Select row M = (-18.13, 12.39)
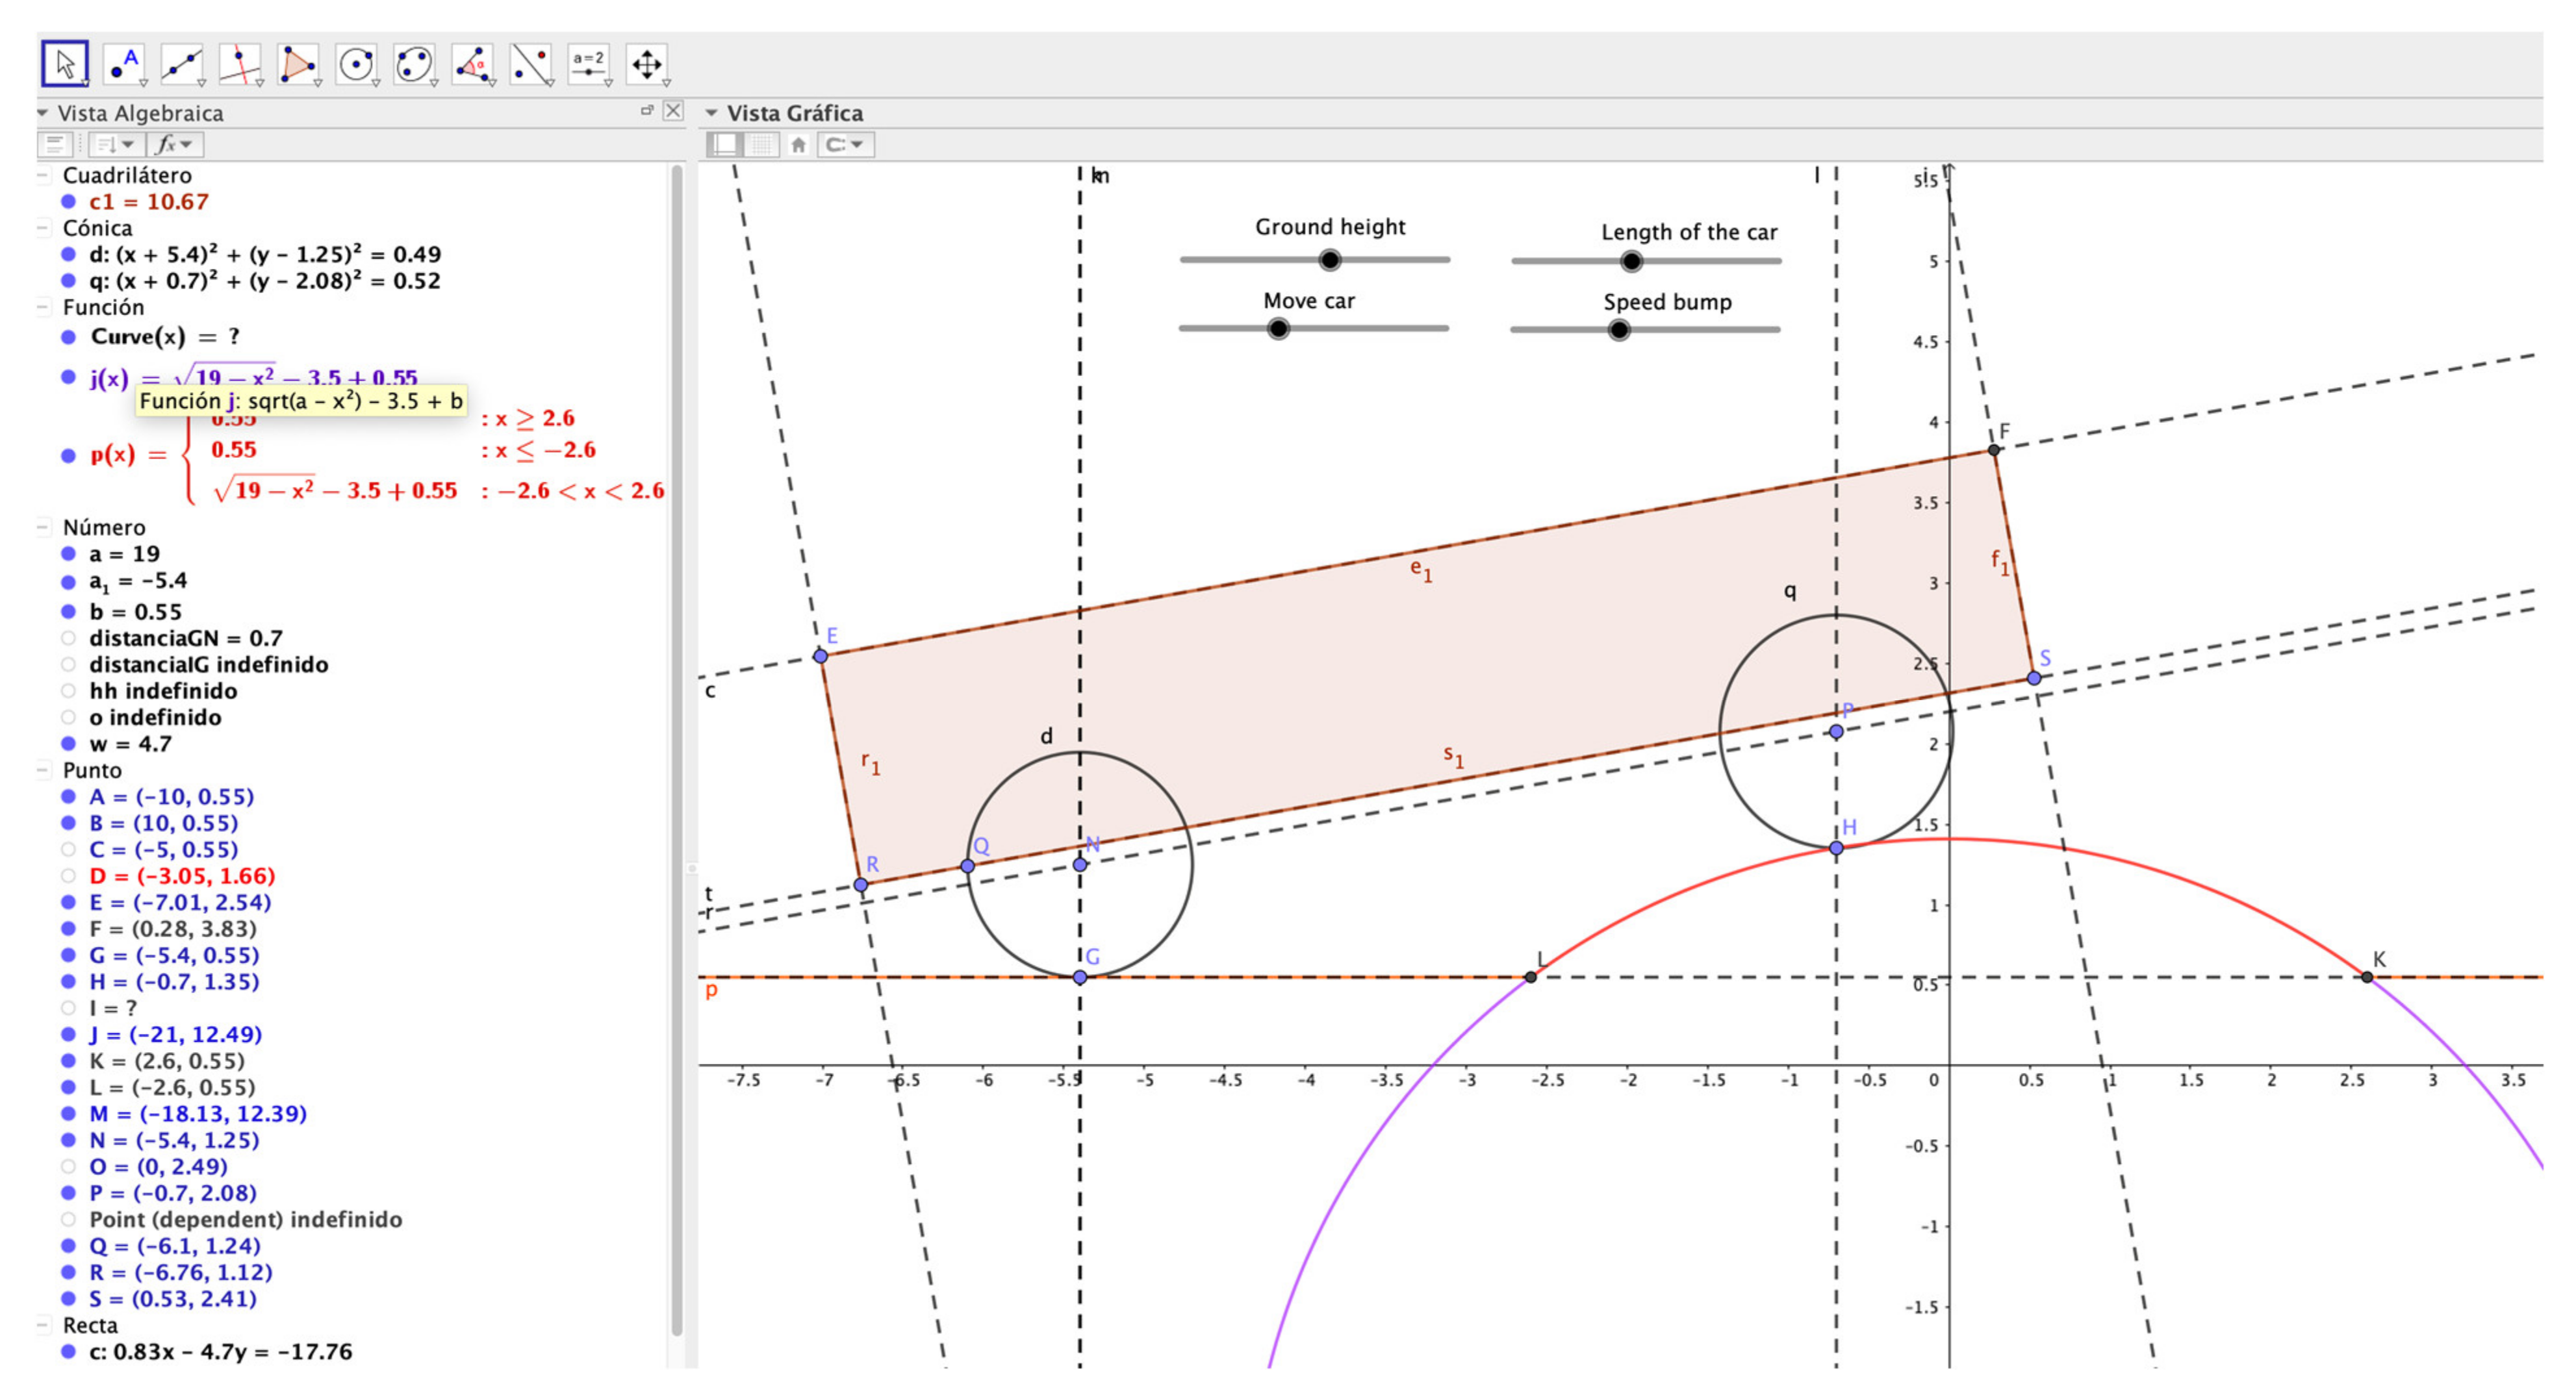Screen dimensions: 2576x1397 click(x=198, y=1114)
